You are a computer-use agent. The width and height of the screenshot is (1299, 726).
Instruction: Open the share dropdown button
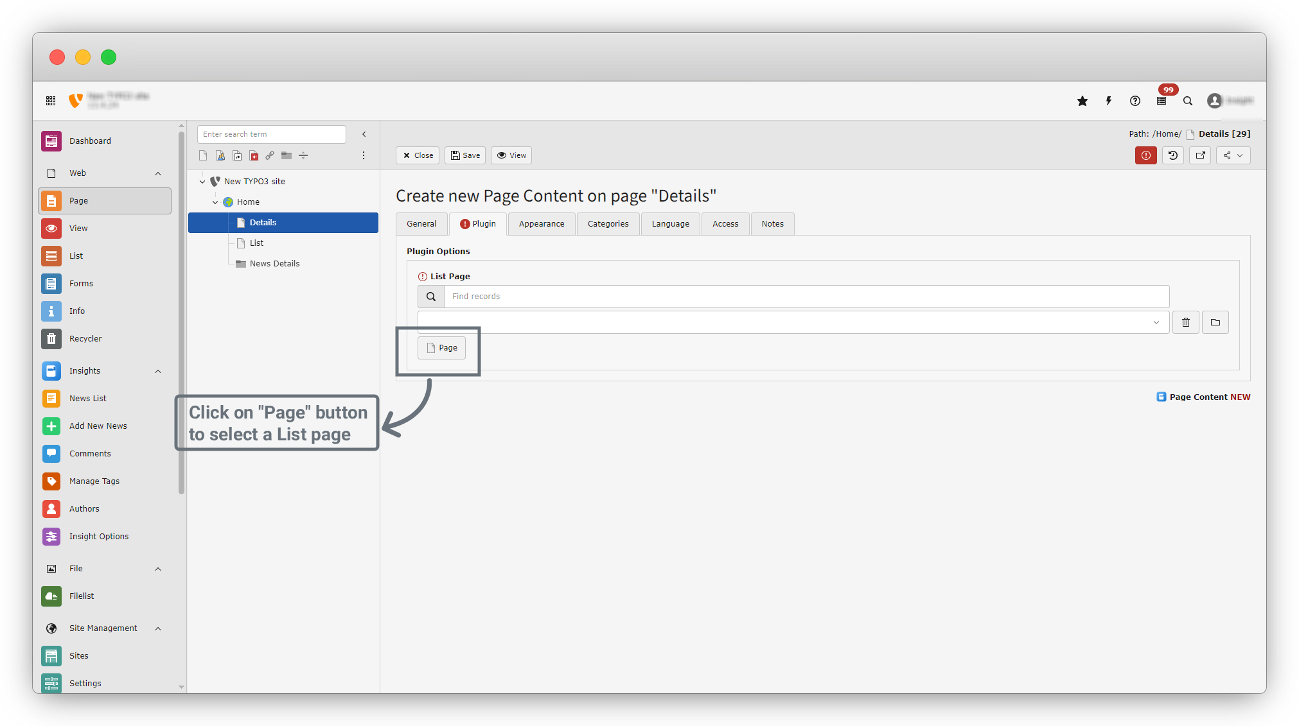point(1233,155)
